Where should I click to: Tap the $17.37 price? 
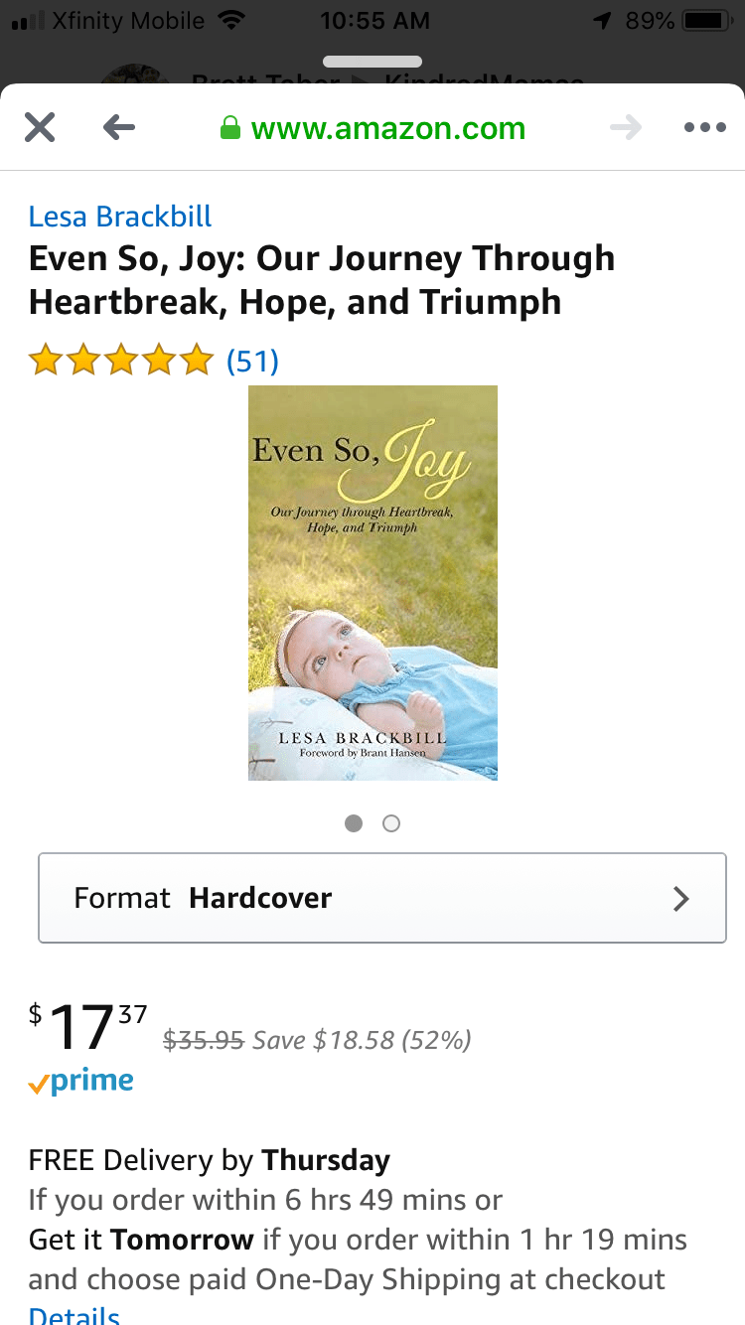89,1026
